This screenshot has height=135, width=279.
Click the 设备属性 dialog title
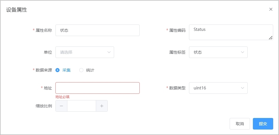[x=17, y=10]
